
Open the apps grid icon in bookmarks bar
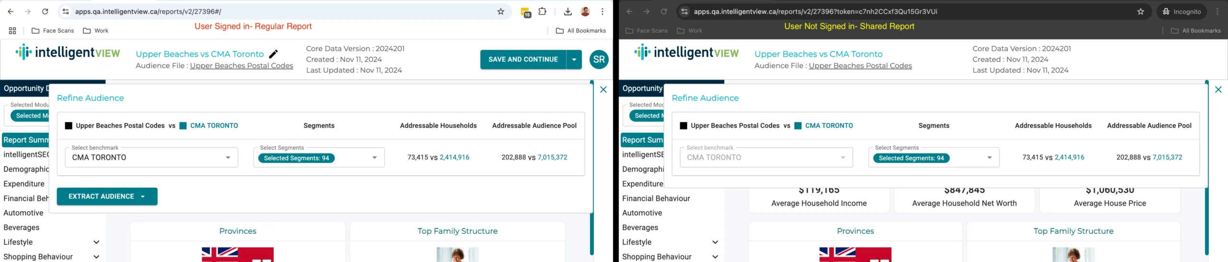click(12, 31)
